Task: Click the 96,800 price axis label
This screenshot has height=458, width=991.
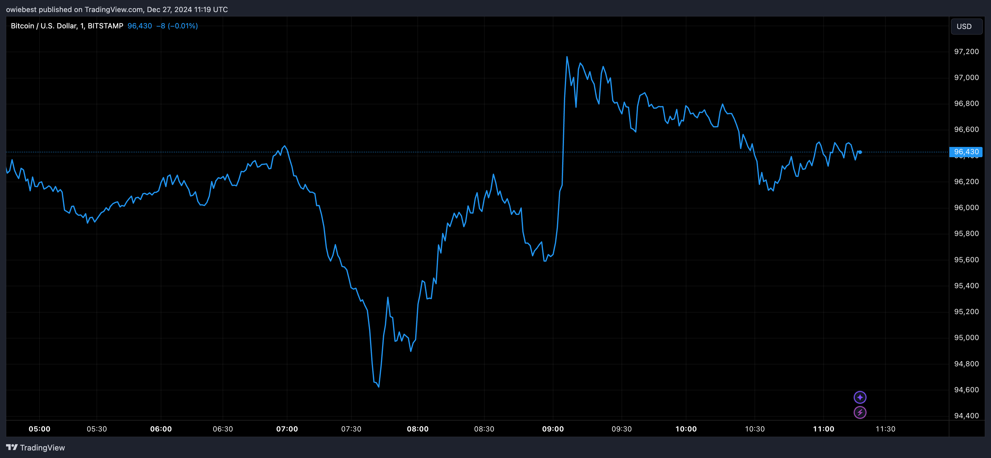Action: 966,103
